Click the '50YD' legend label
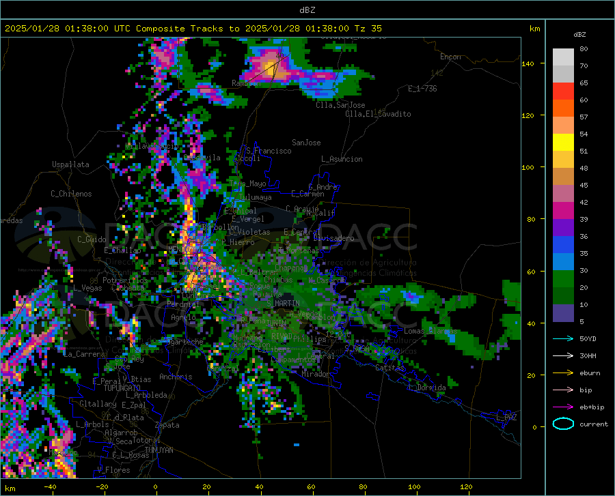Screen dimensions: 615x496 (588, 338)
